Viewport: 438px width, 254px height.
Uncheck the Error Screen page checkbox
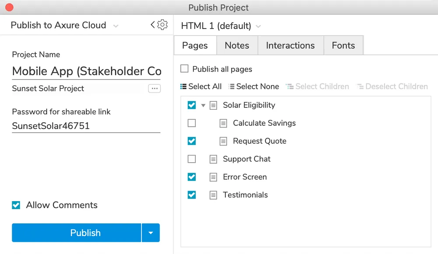coord(191,177)
